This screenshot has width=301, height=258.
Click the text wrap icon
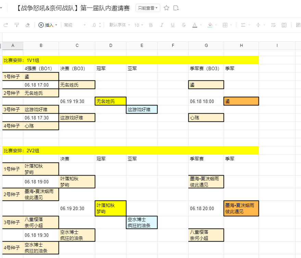(x=273, y=25)
